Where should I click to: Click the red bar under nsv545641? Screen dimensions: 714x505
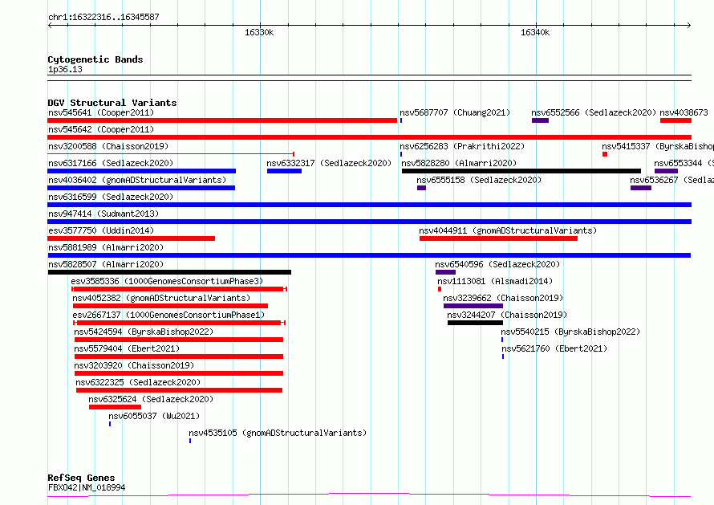[x=222, y=120]
